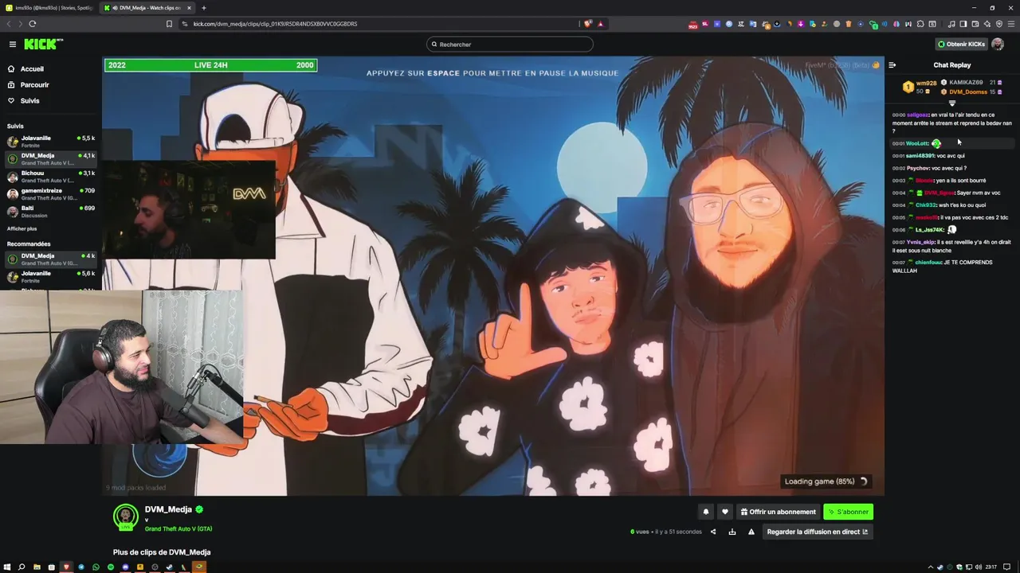Click the browser back arrow
The image size is (1020, 573).
(x=9, y=24)
